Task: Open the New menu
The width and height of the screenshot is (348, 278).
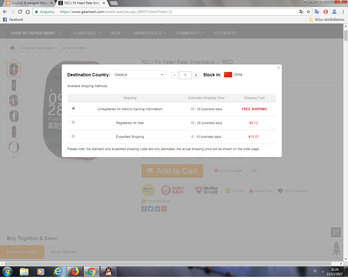Action: click(x=117, y=33)
